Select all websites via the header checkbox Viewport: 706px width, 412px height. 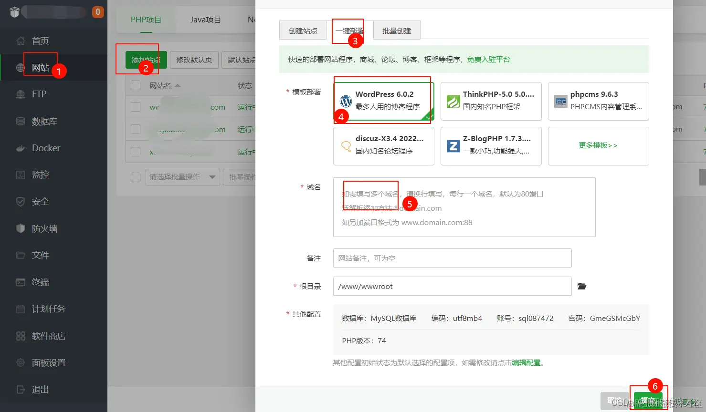(136, 85)
